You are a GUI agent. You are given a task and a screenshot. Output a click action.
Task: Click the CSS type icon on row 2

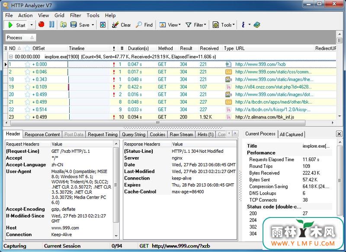pyautogui.click(x=228, y=72)
